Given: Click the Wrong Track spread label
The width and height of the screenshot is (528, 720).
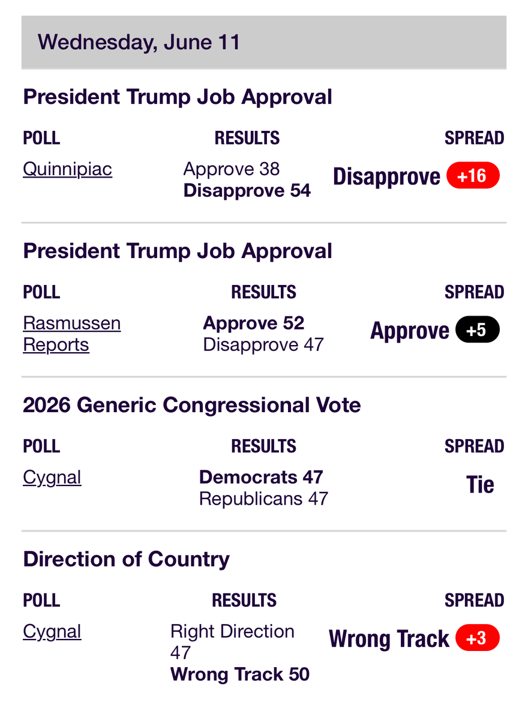Looking at the screenshot, I should click(389, 639).
